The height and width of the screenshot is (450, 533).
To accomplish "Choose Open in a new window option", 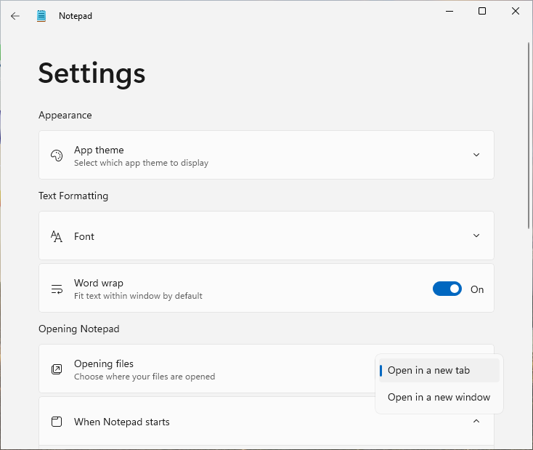I will [439, 397].
